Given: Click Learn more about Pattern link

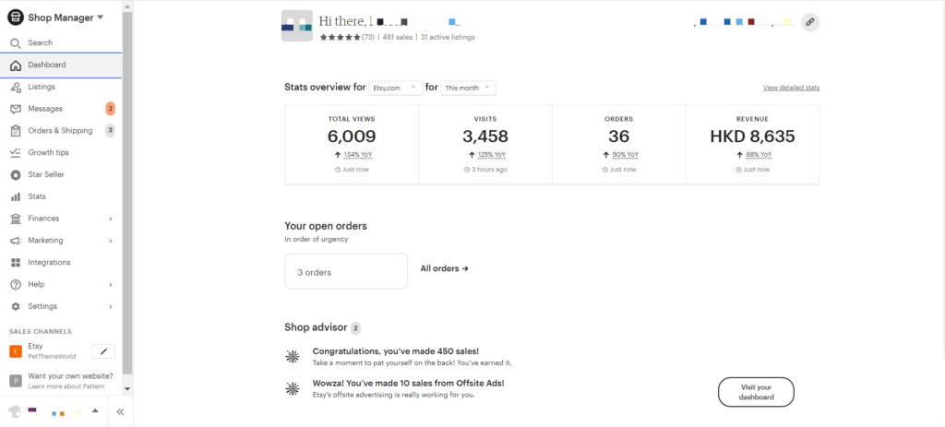Looking at the screenshot, I should tap(66, 386).
